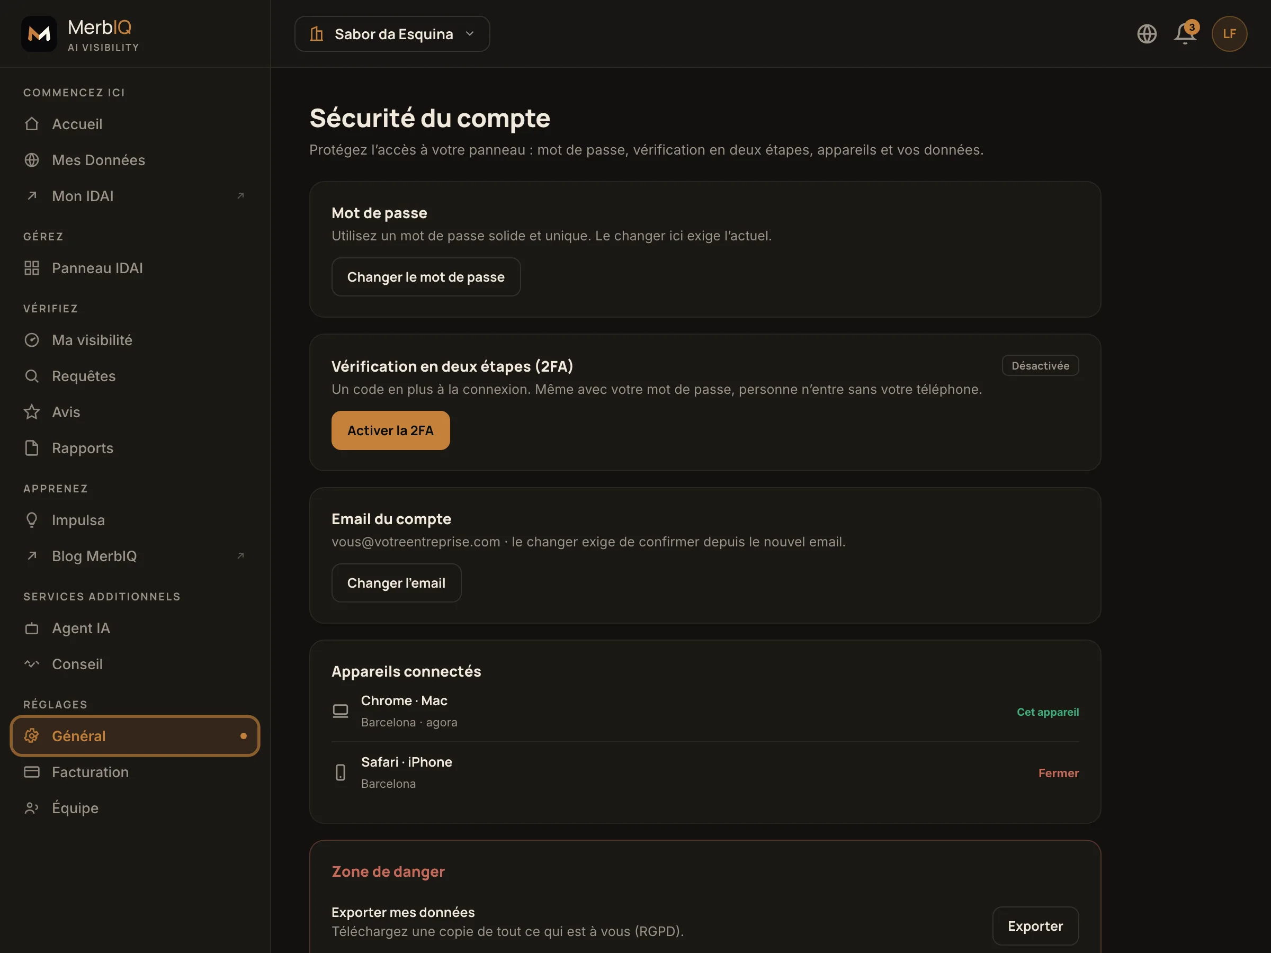Screen dimensions: 1271x953
Task: Click the lightbulb icon beside Impulsa
Action: (x=32, y=520)
